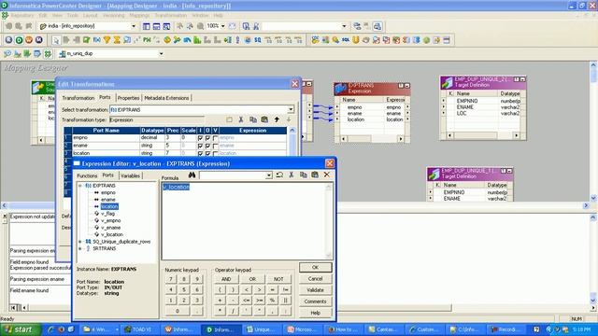
Task: Click delete X icon in Expression Editor toolbar
Action: point(327,175)
